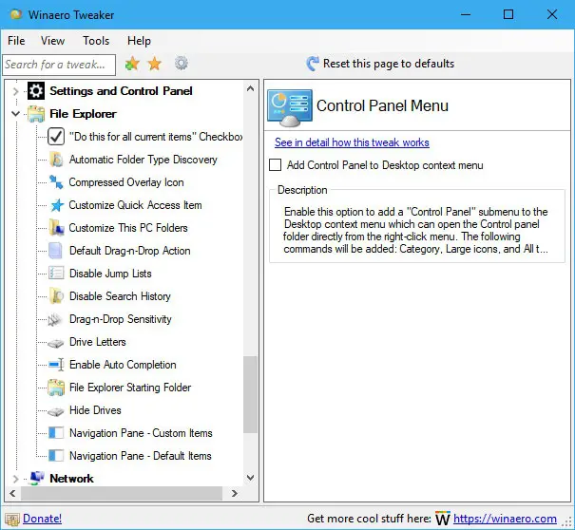Expand the Settings and Control Panel category
Screen dimensions: 575x530
click(x=15, y=91)
